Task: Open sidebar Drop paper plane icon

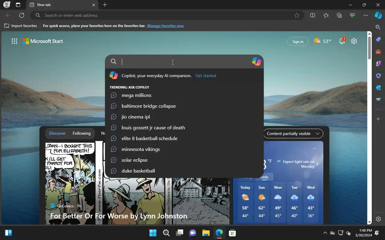Action: click(378, 100)
